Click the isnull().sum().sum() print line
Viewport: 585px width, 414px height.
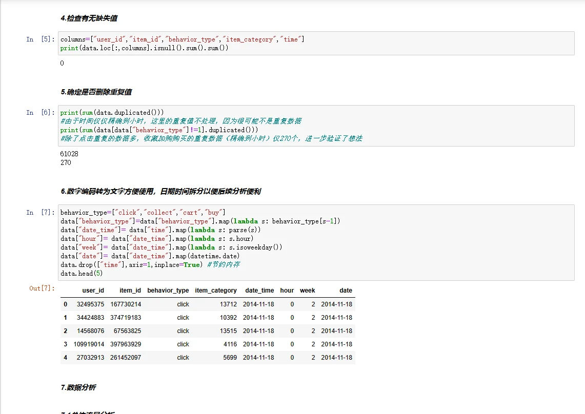145,48
